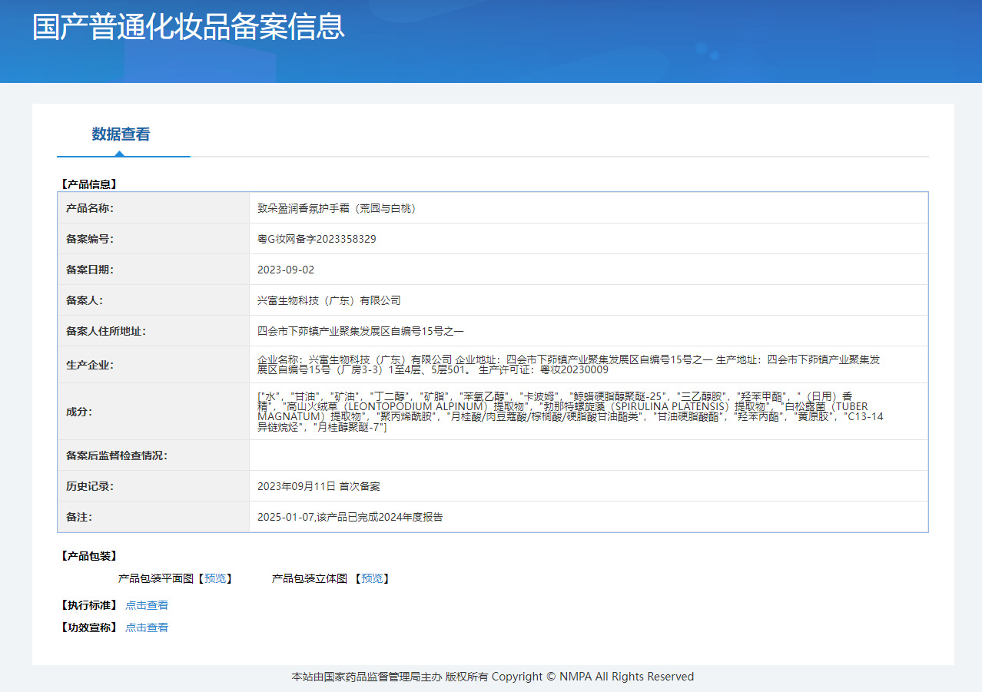Click the 备案后监督检查情况 row label
Screen dimensions: 982x692
(117, 455)
